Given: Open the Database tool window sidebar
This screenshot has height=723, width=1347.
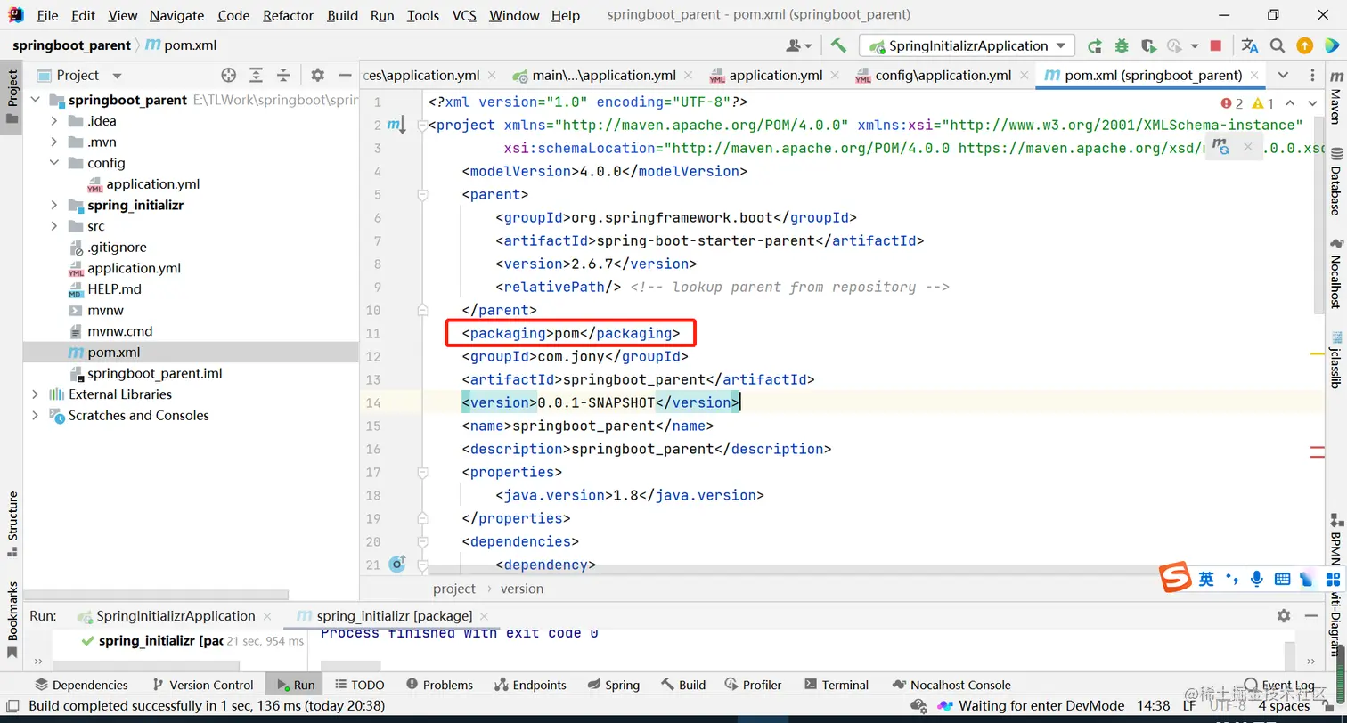Looking at the screenshot, I should point(1335,183).
